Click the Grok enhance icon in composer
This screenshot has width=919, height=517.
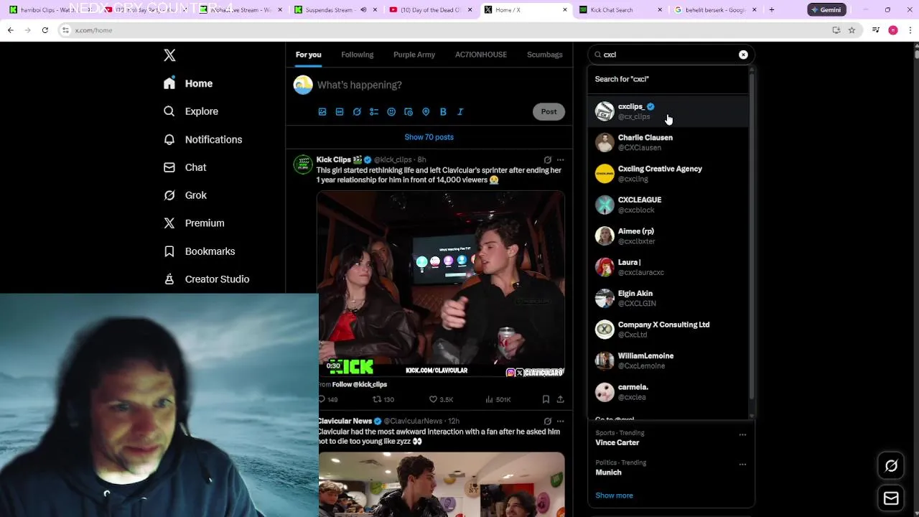(x=357, y=112)
